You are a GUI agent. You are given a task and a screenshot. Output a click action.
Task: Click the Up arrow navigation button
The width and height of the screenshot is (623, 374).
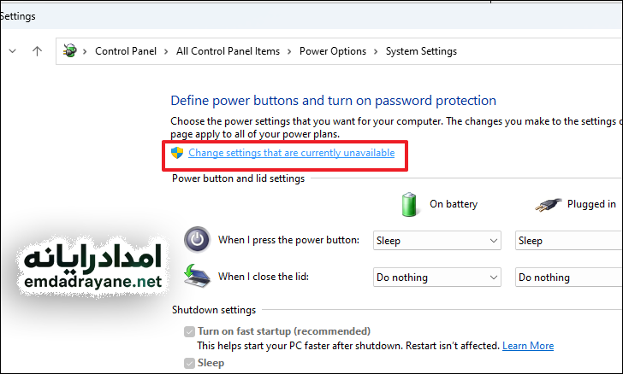[x=37, y=51]
